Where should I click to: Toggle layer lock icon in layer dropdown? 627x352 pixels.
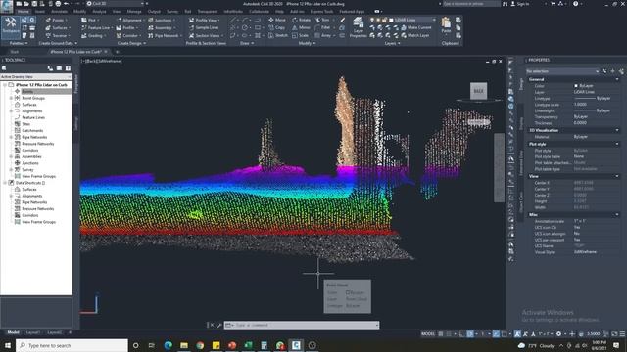coord(384,20)
